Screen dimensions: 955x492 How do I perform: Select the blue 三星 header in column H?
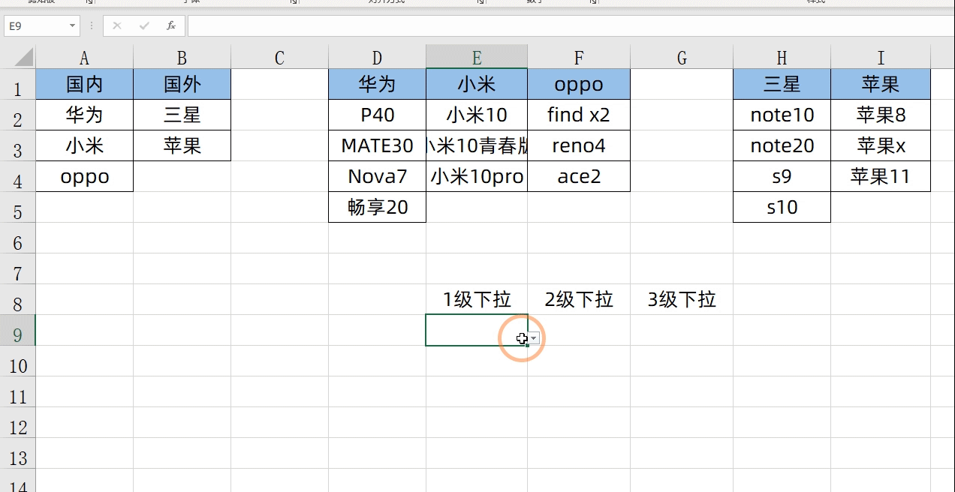pos(782,84)
